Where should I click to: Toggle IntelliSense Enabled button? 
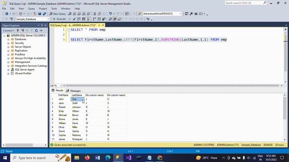click(x=89, y=19)
